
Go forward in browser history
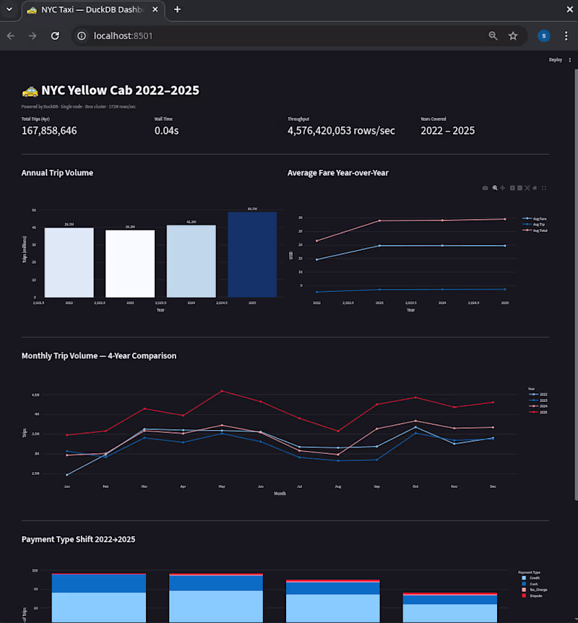pyautogui.click(x=33, y=35)
